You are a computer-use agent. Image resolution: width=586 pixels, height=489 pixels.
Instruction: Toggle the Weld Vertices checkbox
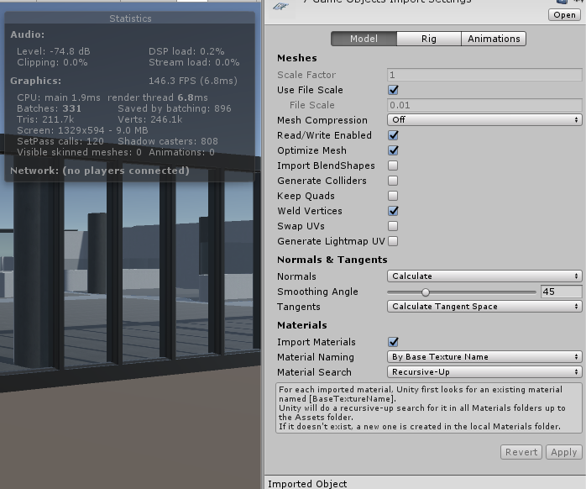coord(393,211)
